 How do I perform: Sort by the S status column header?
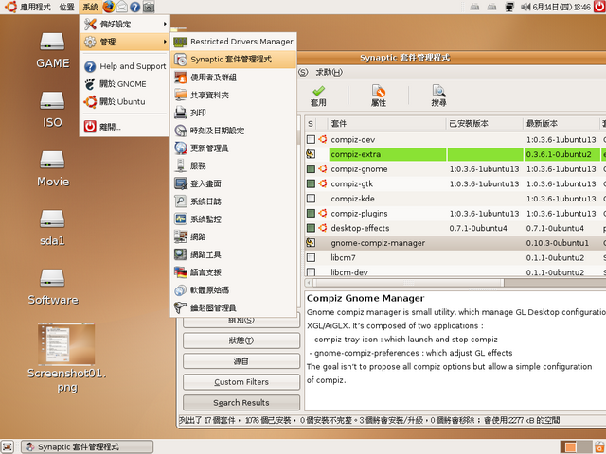point(311,124)
